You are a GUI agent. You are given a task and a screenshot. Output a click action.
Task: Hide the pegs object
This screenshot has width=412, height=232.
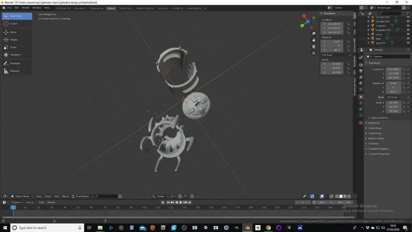point(408,38)
